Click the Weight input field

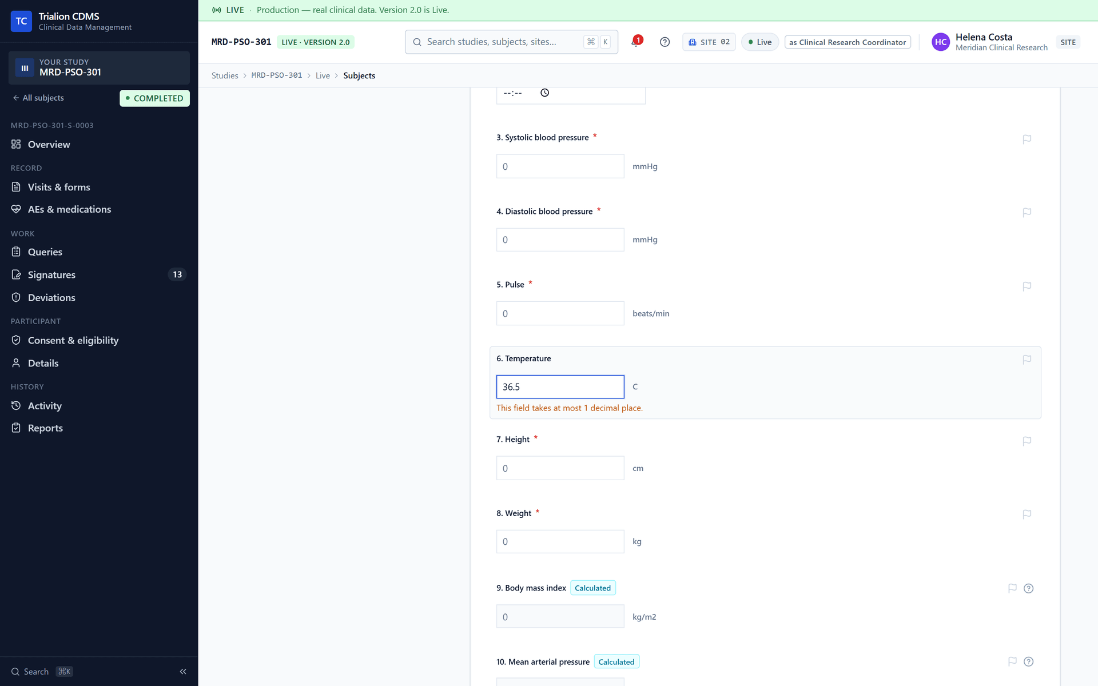560,541
